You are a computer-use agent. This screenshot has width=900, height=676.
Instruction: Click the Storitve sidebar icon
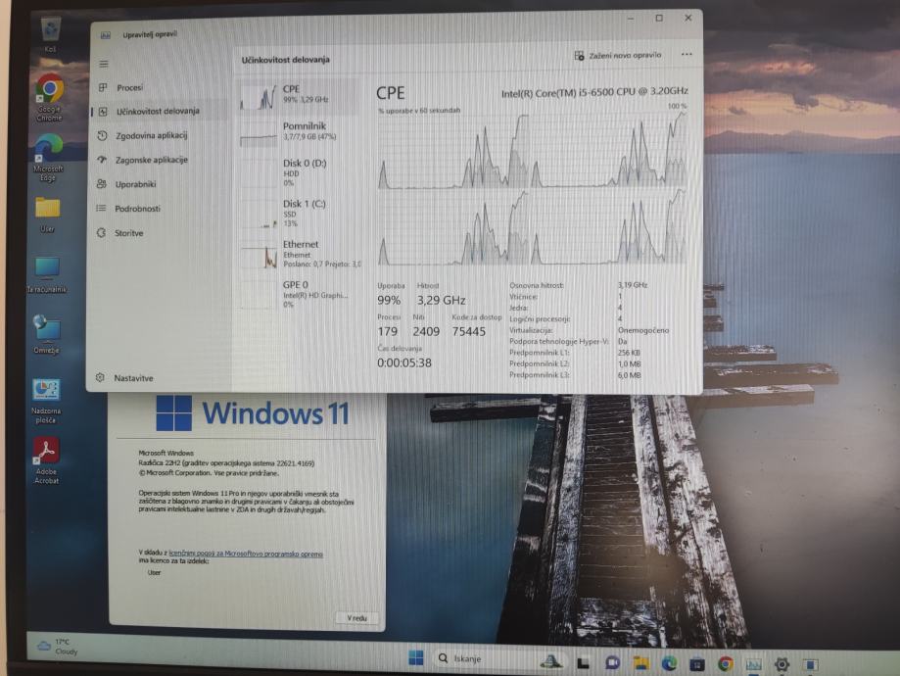point(102,232)
